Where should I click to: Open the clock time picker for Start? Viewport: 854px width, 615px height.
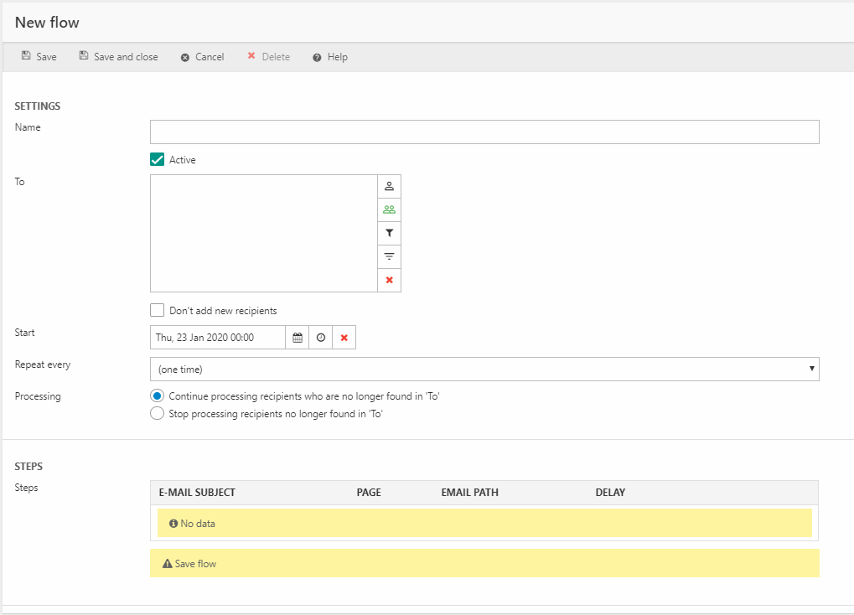point(320,338)
